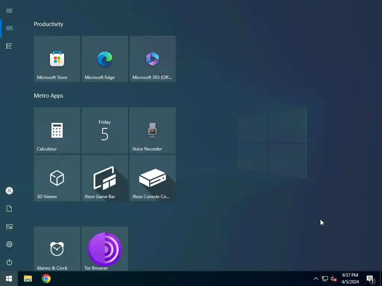Open the Calendar tile showing Friday 5

105,130
